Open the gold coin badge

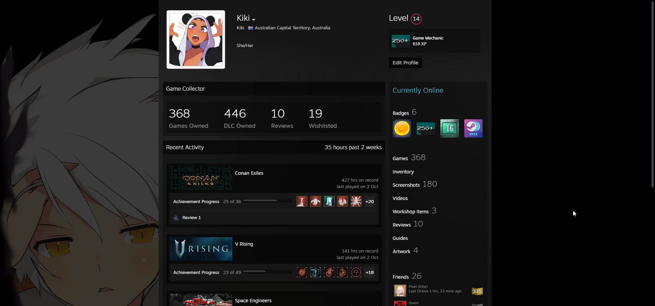(402, 128)
